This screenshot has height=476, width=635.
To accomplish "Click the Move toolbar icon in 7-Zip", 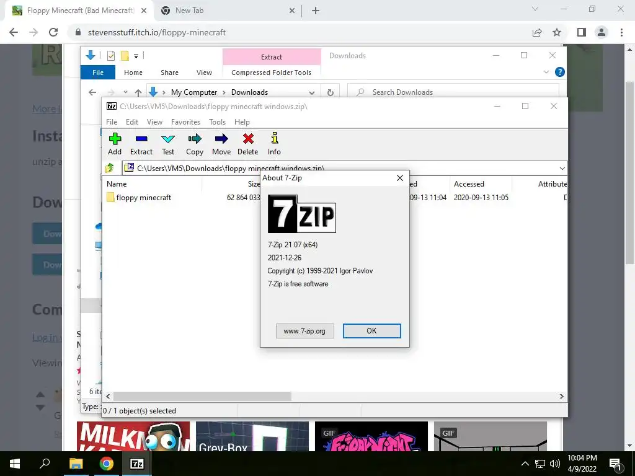I will [x=221, y=144].
